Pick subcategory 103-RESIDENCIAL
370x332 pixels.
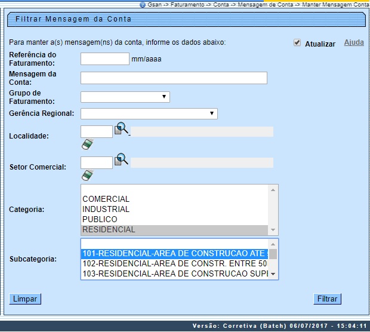174,273
